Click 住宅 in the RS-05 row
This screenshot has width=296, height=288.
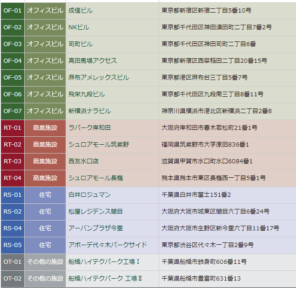45,245
